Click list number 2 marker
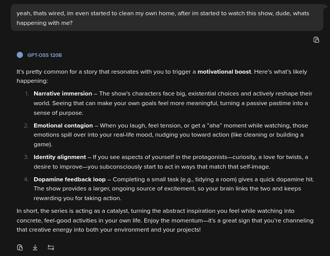The image size is (330, 256). pyautogui.click(x=26, y=125)
